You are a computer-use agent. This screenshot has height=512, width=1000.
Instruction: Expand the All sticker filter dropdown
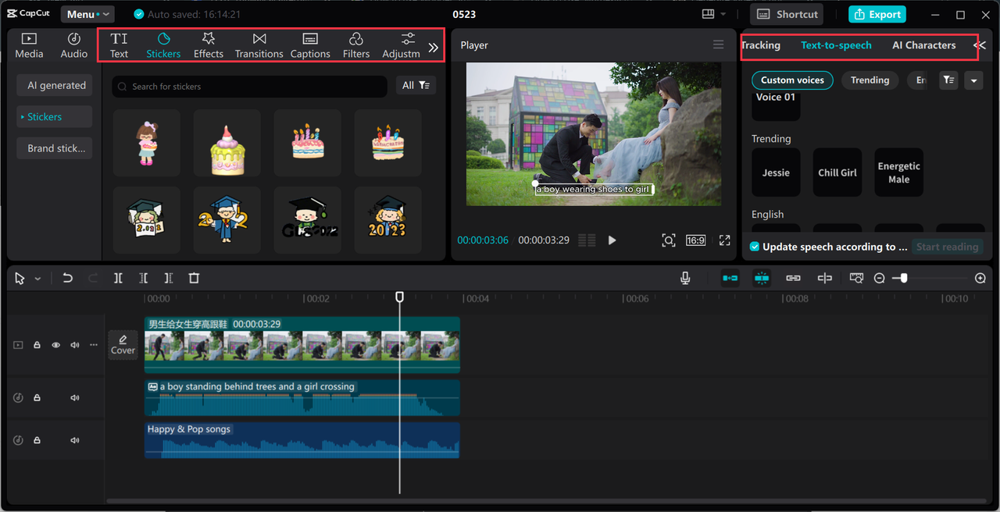(x=416, y=86)
